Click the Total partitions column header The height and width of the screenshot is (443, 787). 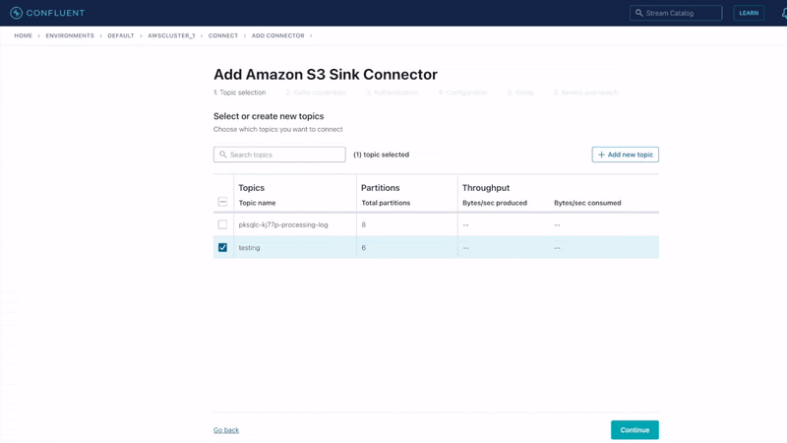point(386,203)
